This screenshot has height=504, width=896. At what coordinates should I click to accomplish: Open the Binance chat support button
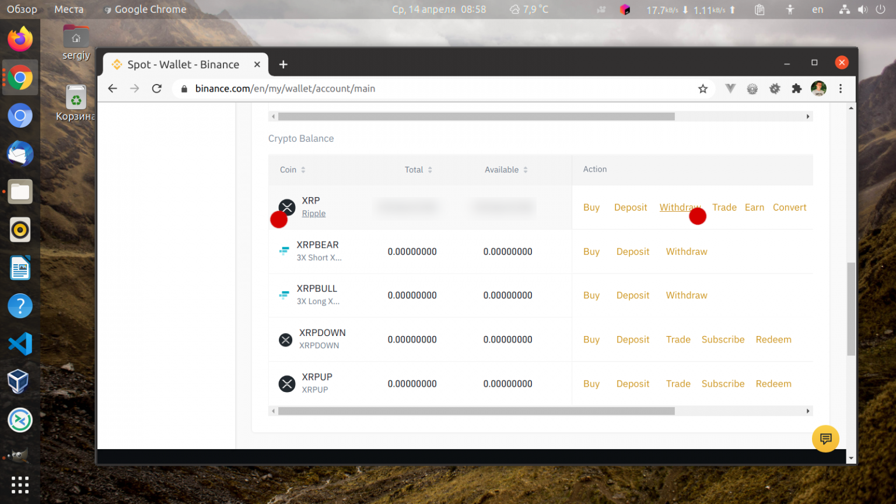[x=825, y=439]
